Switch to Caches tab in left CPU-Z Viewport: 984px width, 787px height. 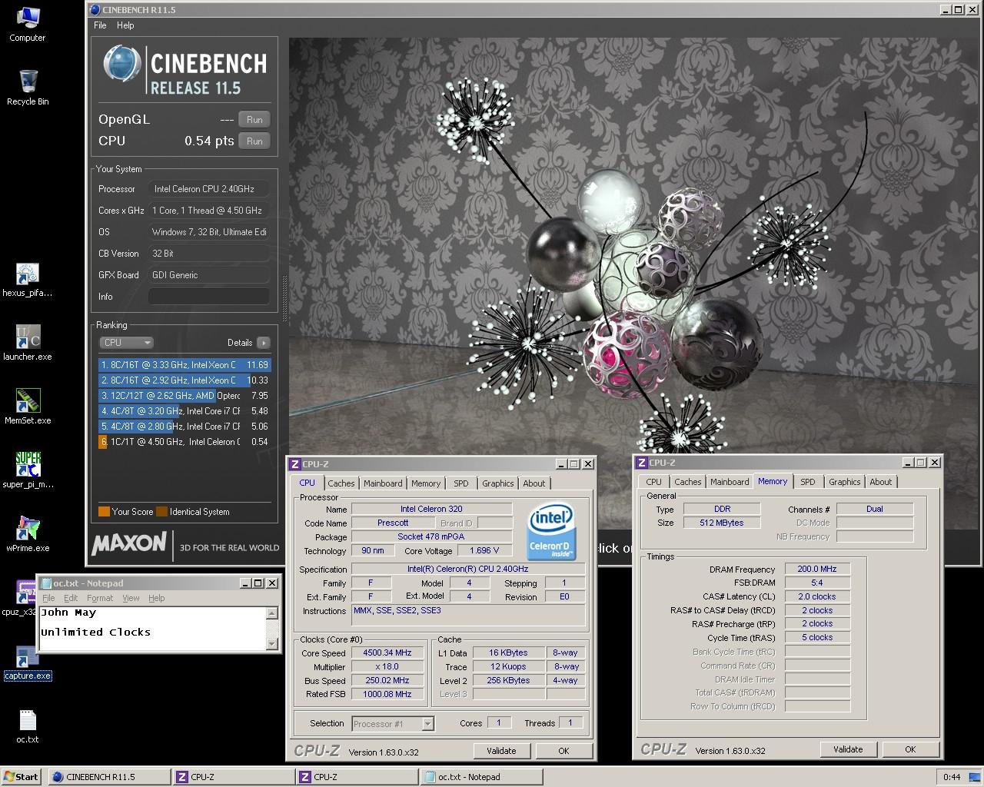[341, 483]
